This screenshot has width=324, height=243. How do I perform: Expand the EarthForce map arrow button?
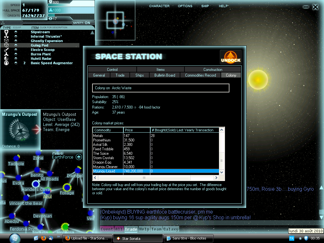(x=79, y=157)
